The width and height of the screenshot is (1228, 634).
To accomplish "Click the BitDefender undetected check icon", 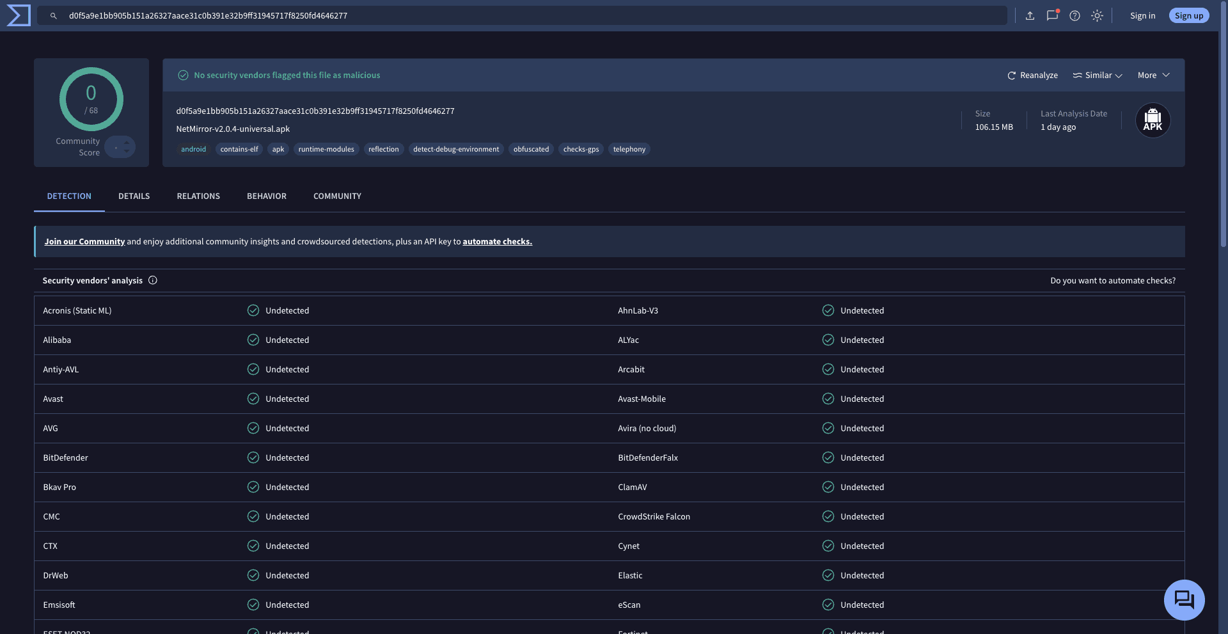I will [x=253, y=457].
